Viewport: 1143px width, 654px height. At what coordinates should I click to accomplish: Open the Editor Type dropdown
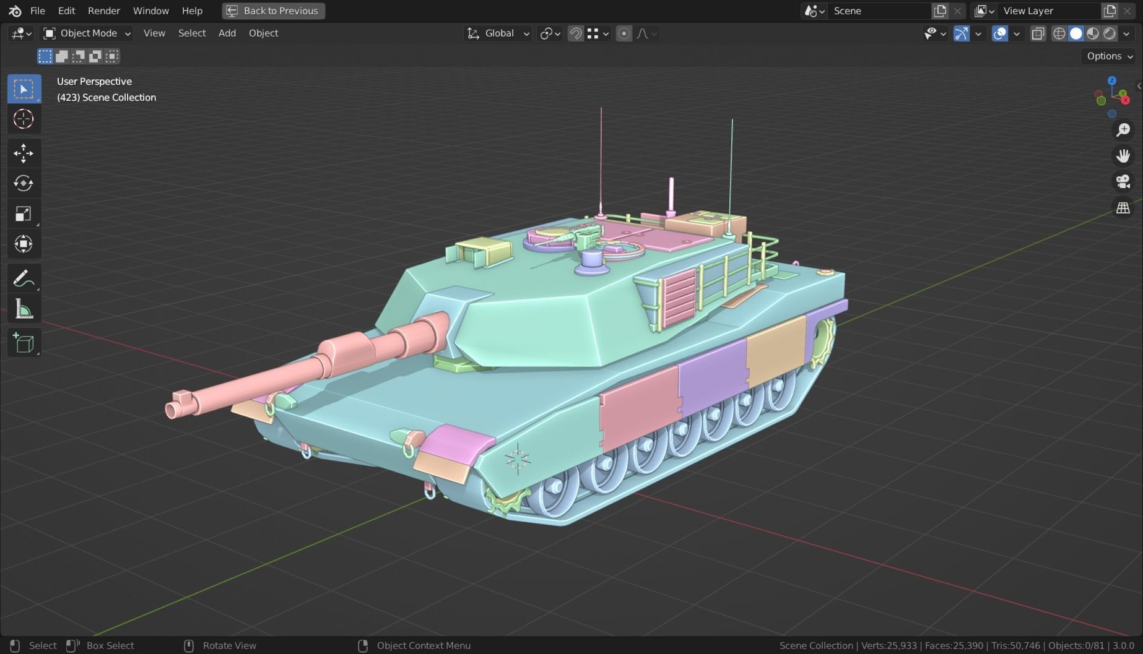pos(21,33)
